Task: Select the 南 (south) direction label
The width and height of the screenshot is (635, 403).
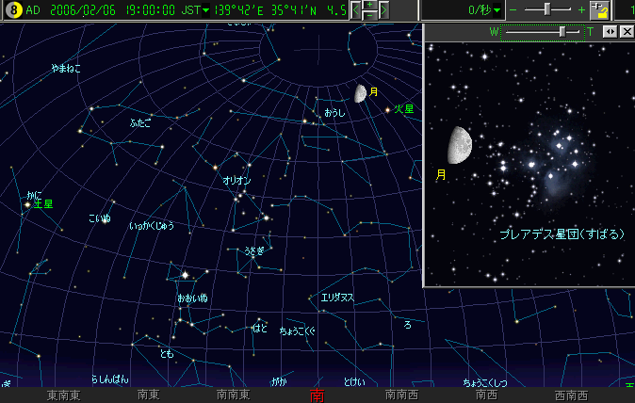Action: pos(317,395)
